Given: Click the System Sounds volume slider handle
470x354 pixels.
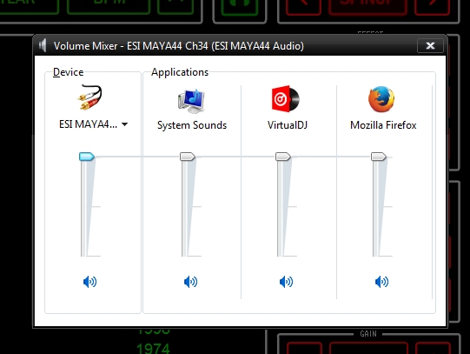Looking at the screenshot, I should pyautogui.click(x=188, y=157).
